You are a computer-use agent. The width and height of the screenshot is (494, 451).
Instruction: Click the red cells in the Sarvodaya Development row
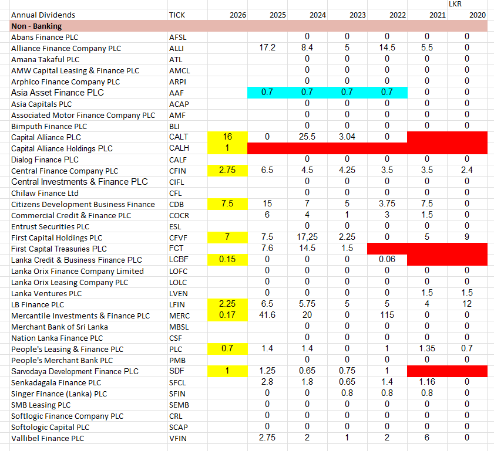click(x=446, y=371)
